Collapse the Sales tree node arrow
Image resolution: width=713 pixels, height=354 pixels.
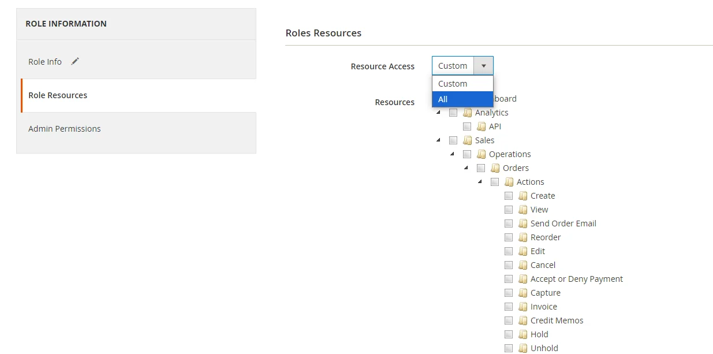438,140
